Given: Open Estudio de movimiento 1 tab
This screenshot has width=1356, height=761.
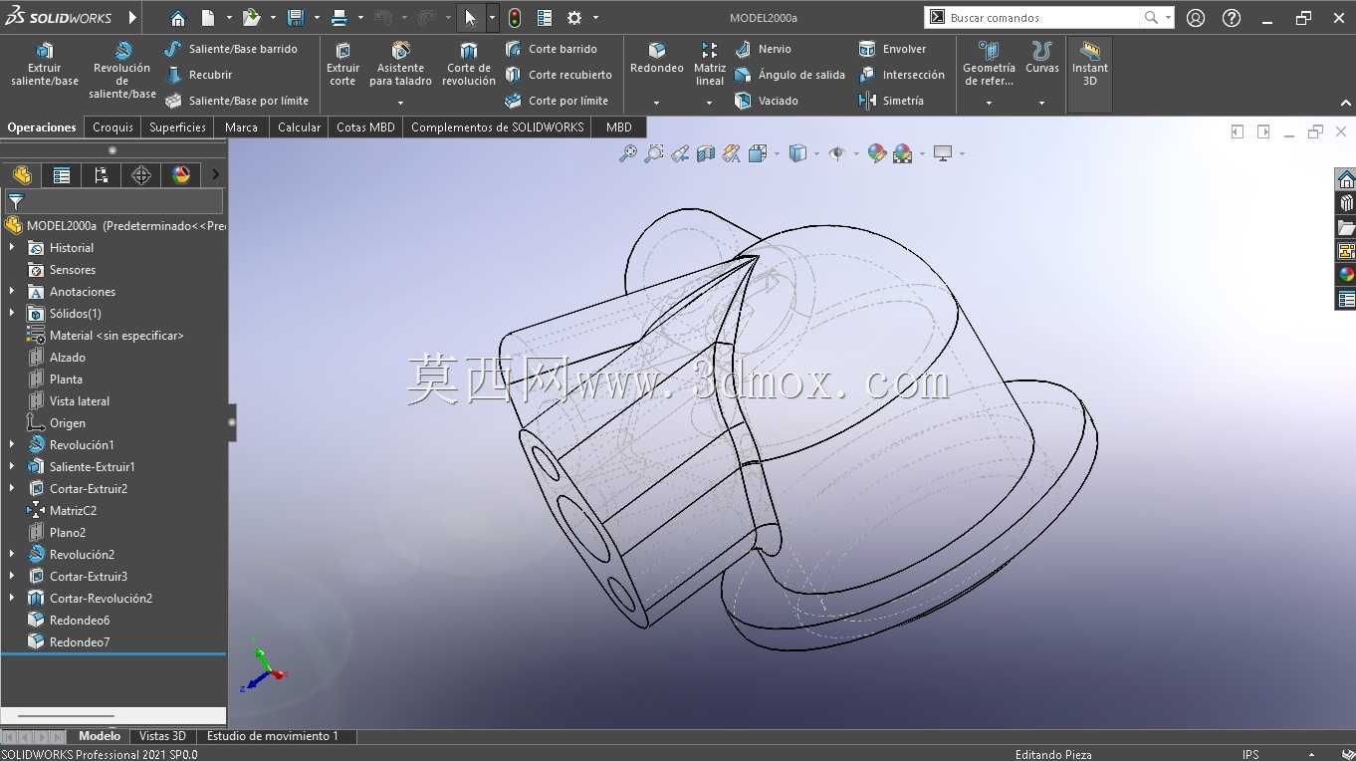Looking at the screenshot, I should [273, 736].
